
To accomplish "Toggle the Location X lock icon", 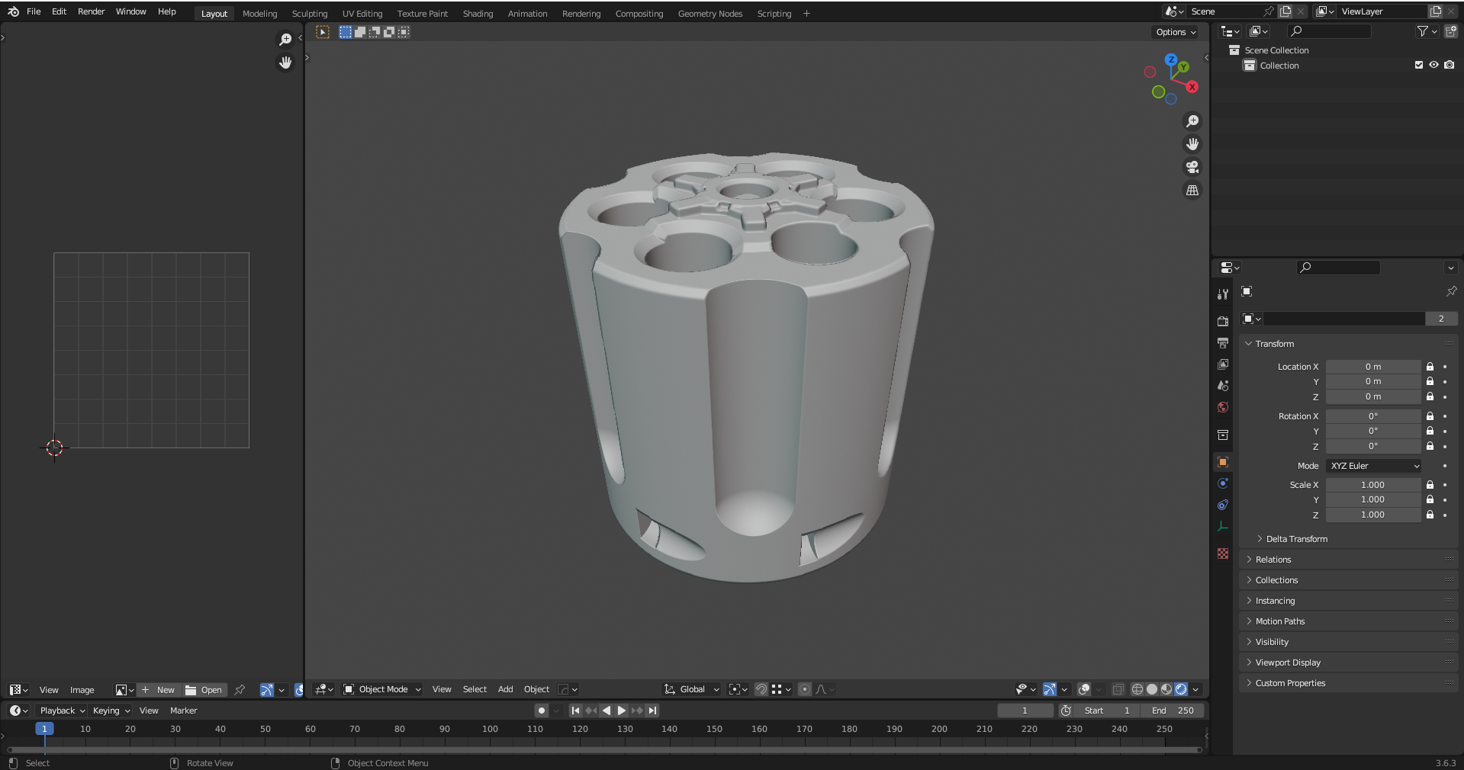I will pos(1430,367).
